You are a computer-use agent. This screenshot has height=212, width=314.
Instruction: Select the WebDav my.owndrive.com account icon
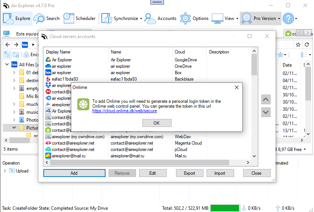click(x=48, y=136)
